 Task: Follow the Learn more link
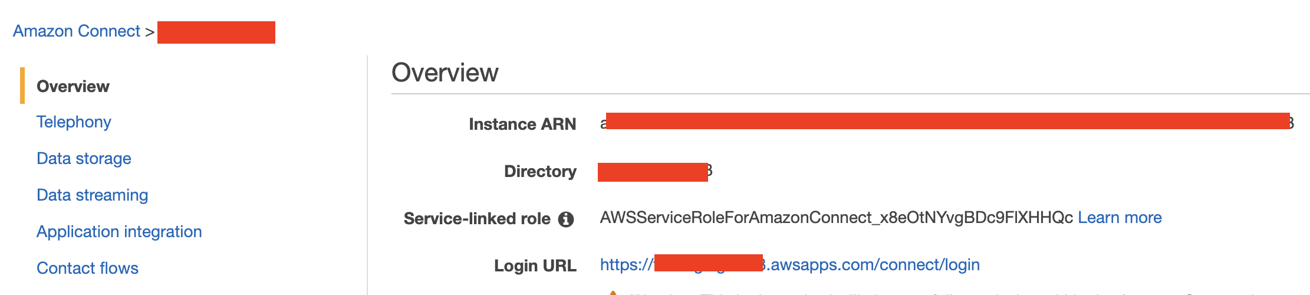(x=1120, y=218)
